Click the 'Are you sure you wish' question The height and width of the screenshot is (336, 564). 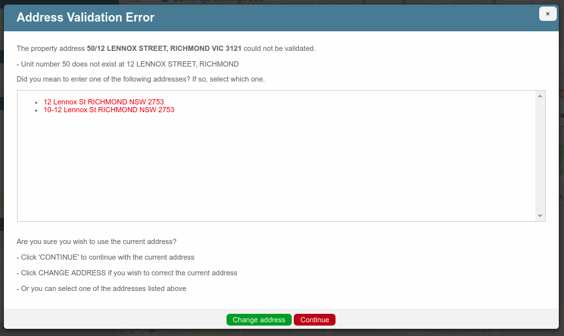click(x=97, y=241)
